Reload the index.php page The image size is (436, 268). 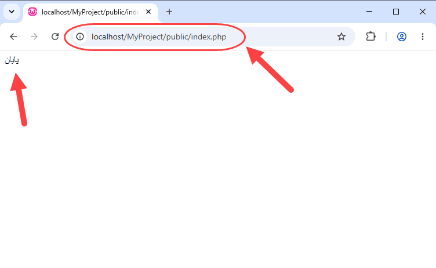55,37
